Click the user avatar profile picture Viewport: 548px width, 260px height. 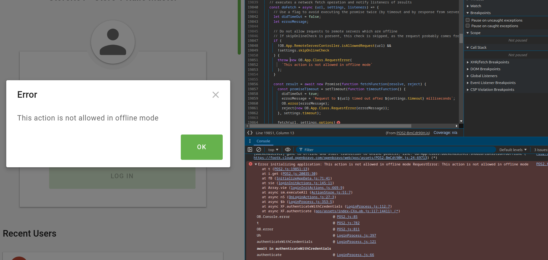coord(113,42)
